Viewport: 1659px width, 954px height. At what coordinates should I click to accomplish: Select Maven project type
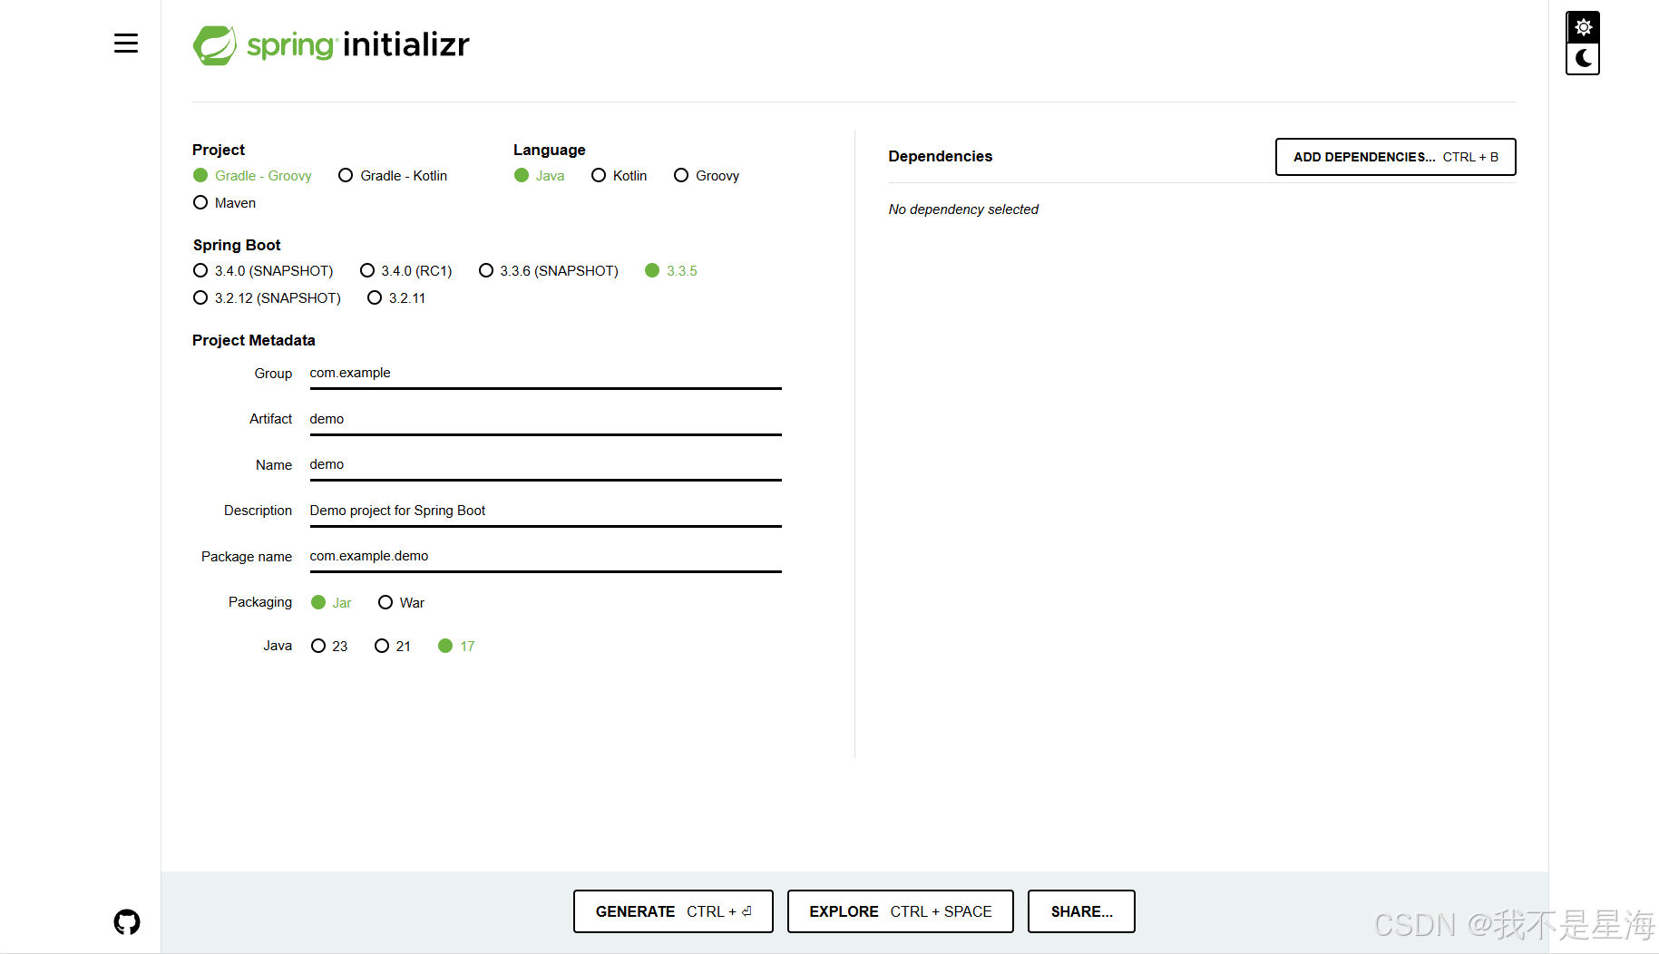pos(225,203)
